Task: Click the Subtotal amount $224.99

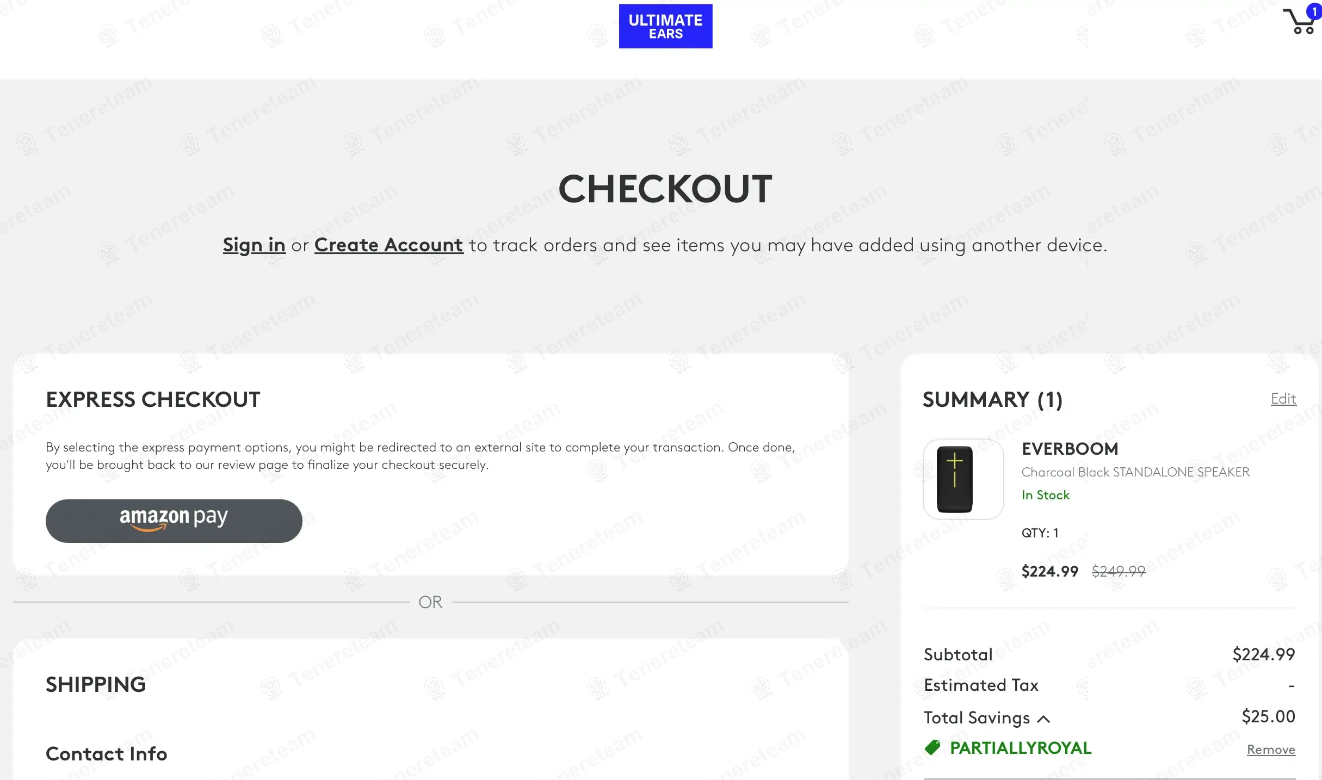Action: pos(1263,654)
